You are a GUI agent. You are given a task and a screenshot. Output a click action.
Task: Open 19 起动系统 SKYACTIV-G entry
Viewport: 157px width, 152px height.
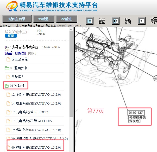tap(36, 130)
